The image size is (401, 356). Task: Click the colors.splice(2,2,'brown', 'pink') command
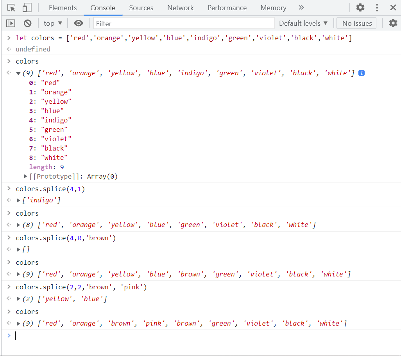81,287
